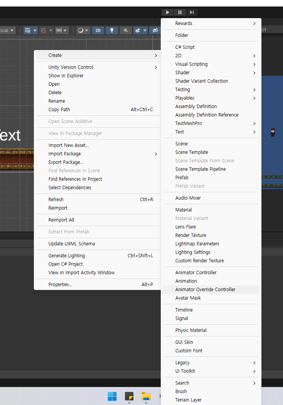283x405 pixels.
Task: Open scene effects dropdown arrow
Action: pos(145,30)
